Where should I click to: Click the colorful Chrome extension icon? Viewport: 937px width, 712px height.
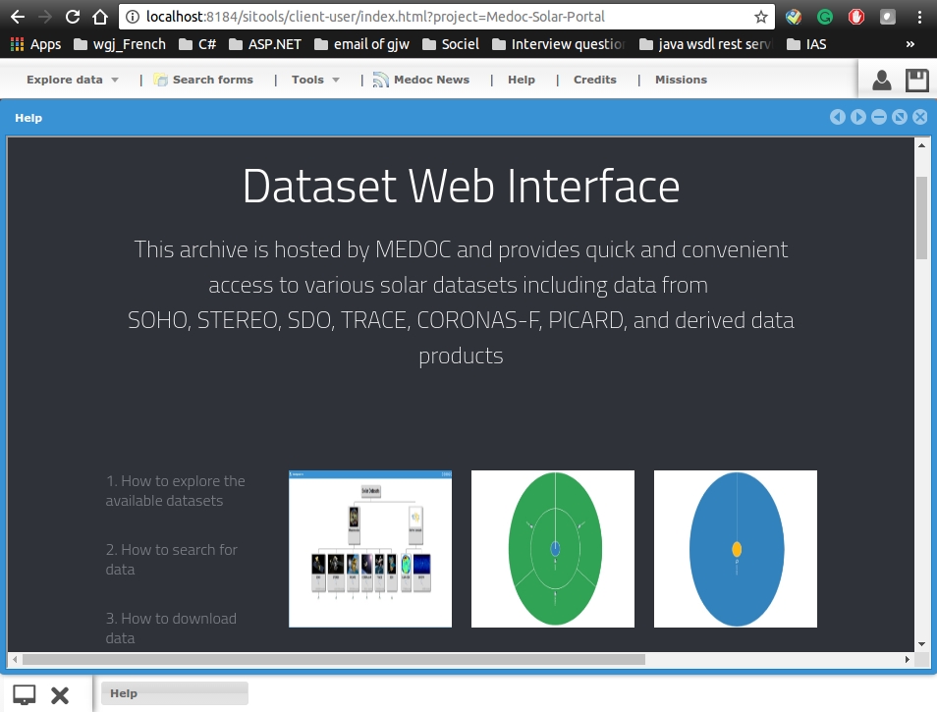click(x=793, y=17)
